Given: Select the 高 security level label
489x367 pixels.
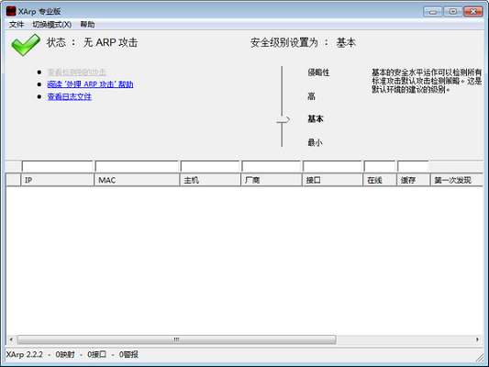Looking at the screenshot, I should click(311, 96).
